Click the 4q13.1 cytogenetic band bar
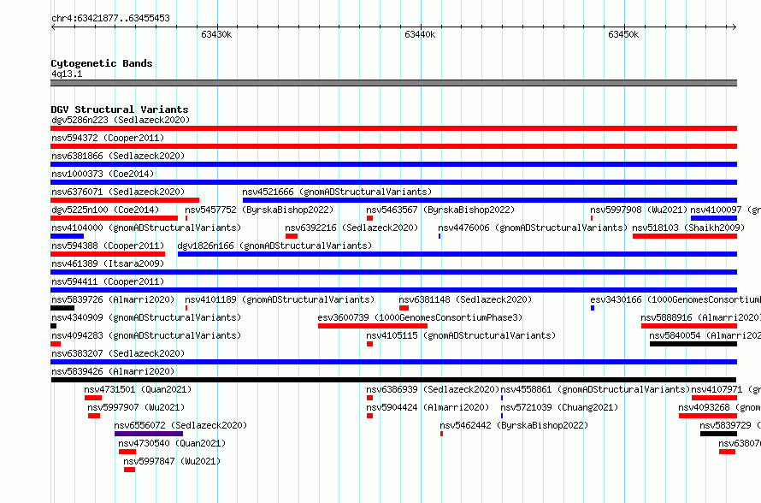Viewport: 761px width, 503px height. click(393, 83)
